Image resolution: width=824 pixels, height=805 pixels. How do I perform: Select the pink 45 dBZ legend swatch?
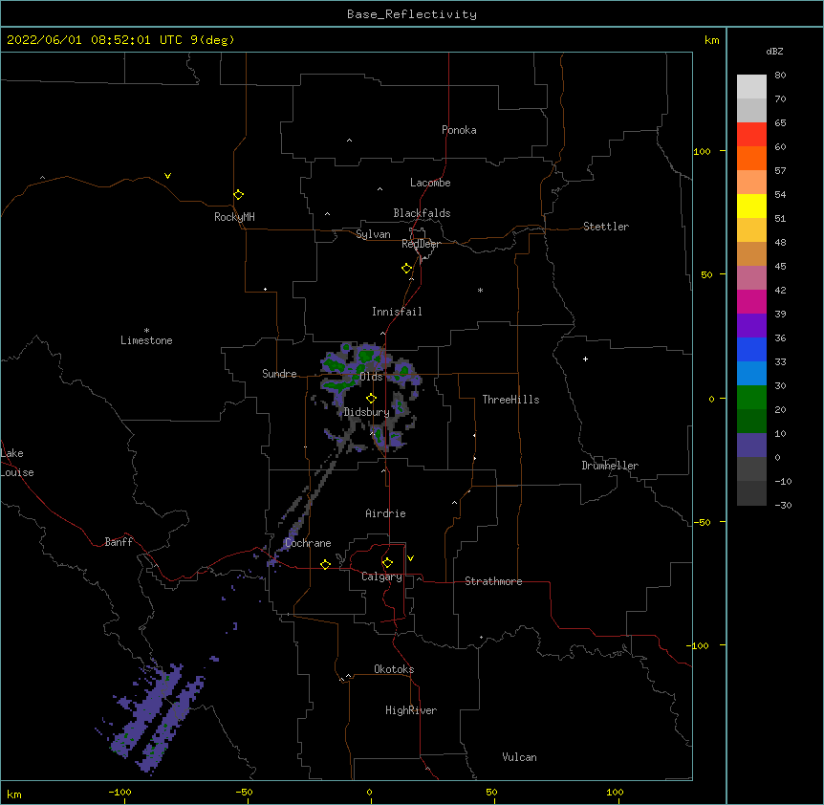point(751,278)
